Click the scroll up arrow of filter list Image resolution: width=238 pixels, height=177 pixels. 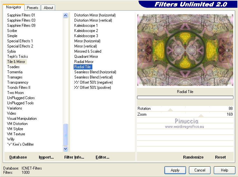point(66,15)
